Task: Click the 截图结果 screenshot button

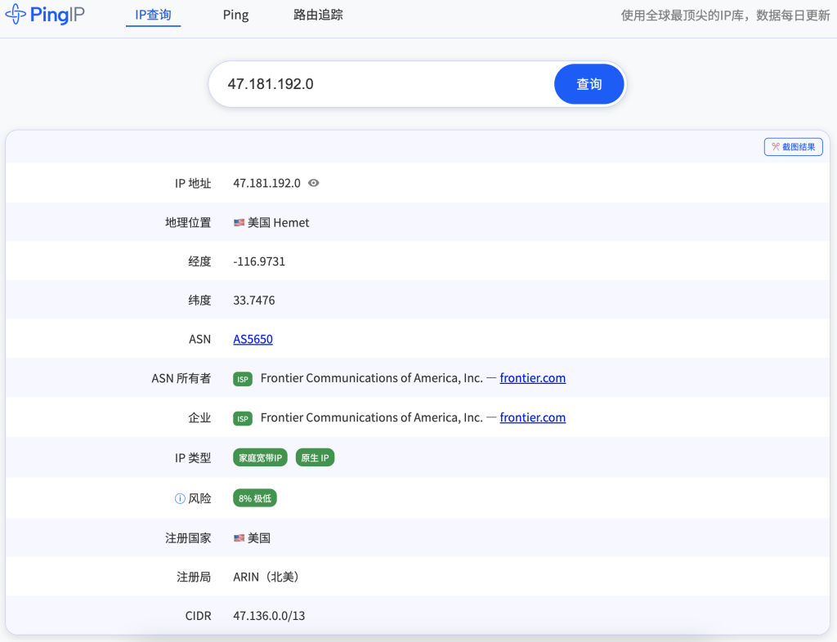Action: point(793,147)
